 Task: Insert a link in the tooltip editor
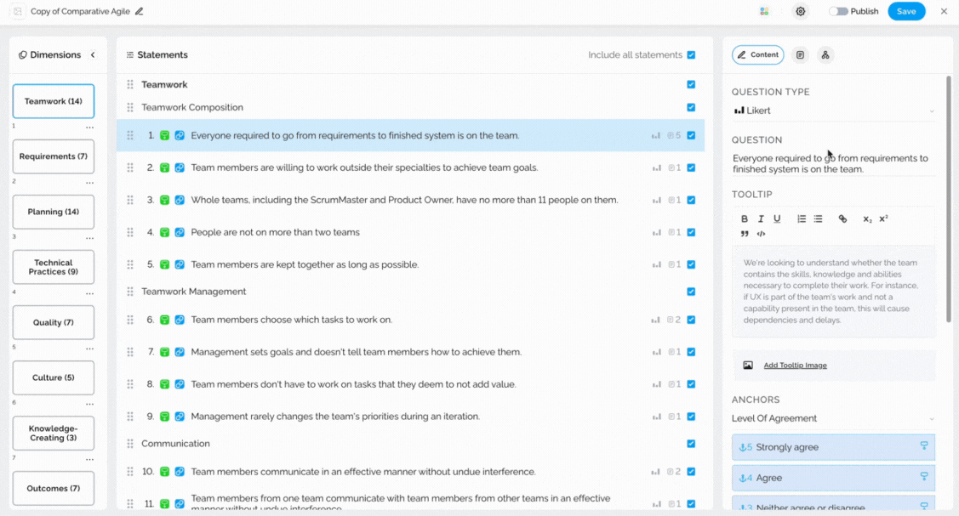(842, 218)
